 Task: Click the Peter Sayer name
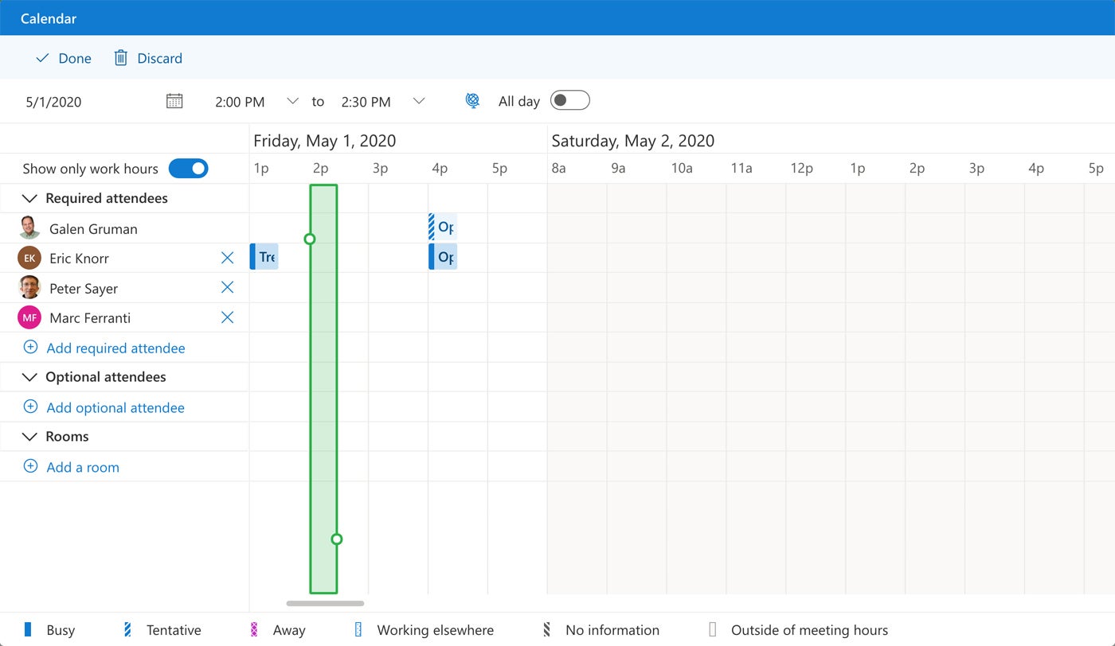click(x=84, y=289)
